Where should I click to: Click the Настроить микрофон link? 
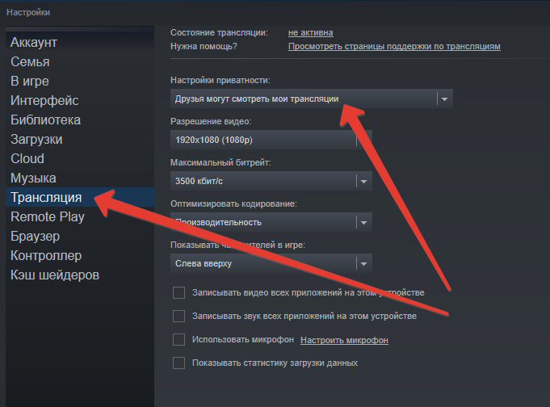(x=344, y=340)
